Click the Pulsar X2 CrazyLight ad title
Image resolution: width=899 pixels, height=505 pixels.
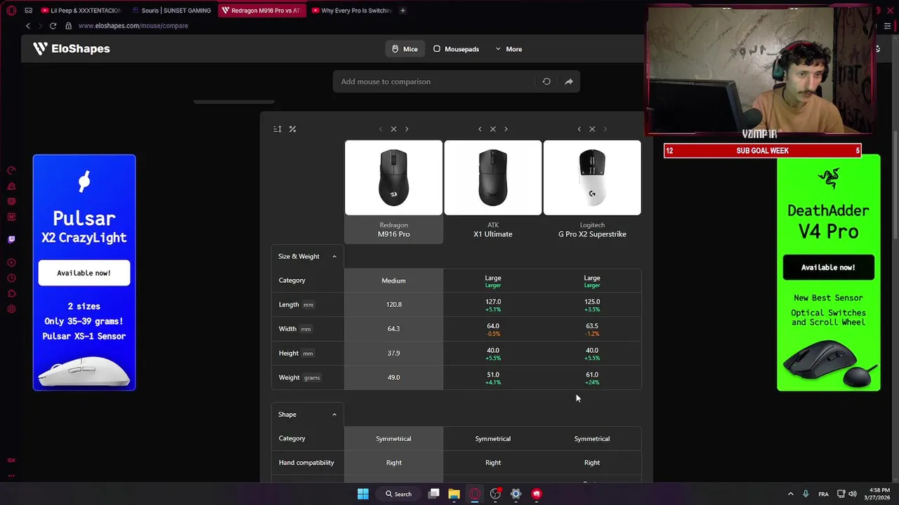point(84,227)
